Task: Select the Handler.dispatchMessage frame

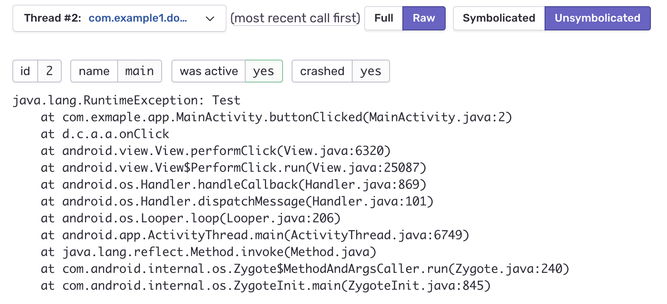Action: 236,201
